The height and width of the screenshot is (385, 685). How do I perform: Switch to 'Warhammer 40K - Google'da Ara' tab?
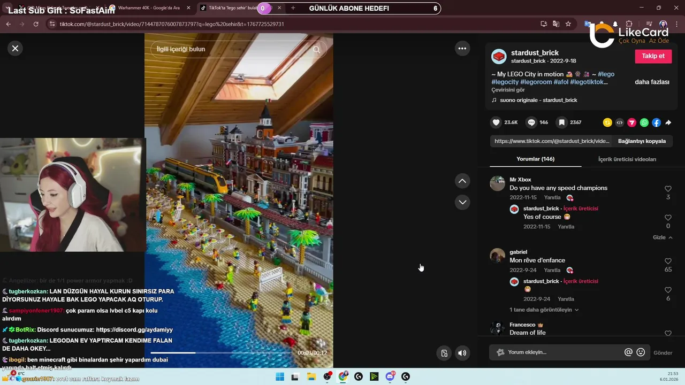150,8
